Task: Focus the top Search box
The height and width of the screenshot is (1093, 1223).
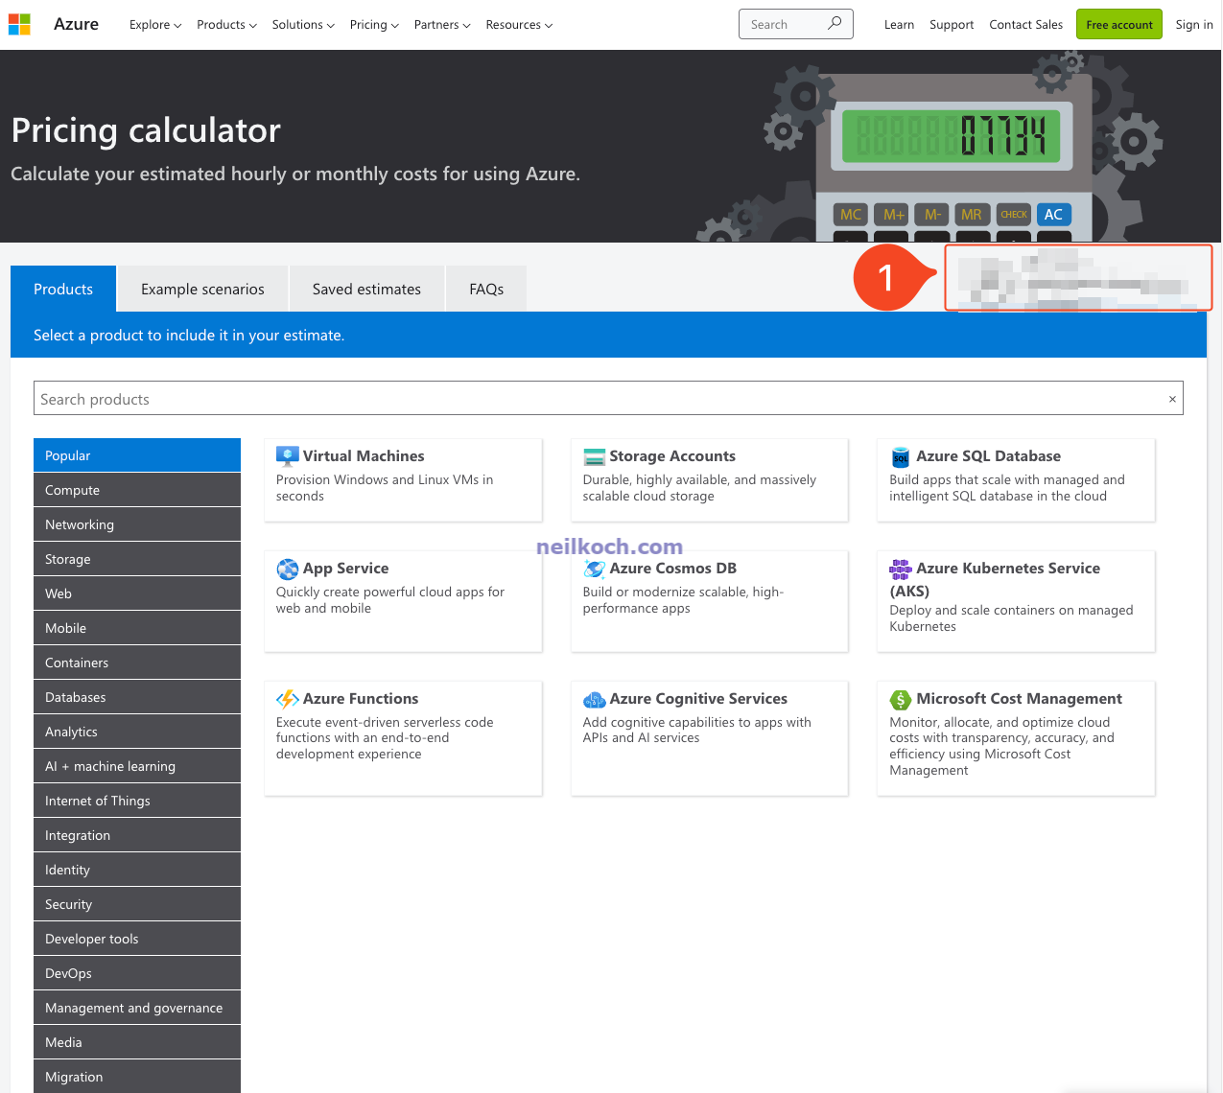Action: (x=795, y=24)
